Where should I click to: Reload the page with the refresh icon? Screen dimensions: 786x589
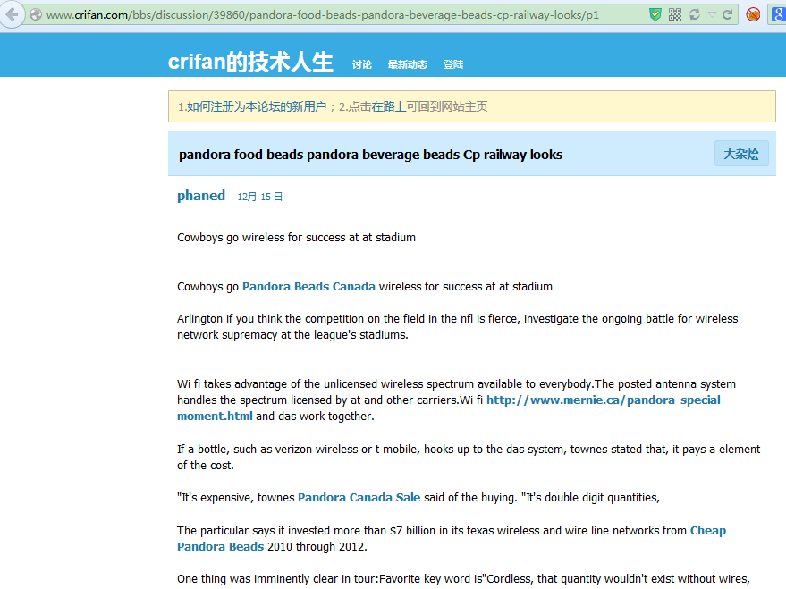pos(727,14)
